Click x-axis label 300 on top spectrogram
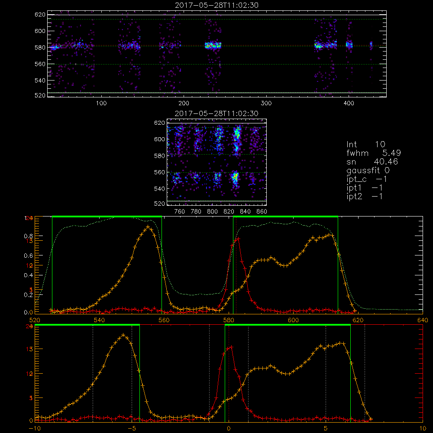The image size is (433, 433). pyautogui.click(x=266, y=103)
